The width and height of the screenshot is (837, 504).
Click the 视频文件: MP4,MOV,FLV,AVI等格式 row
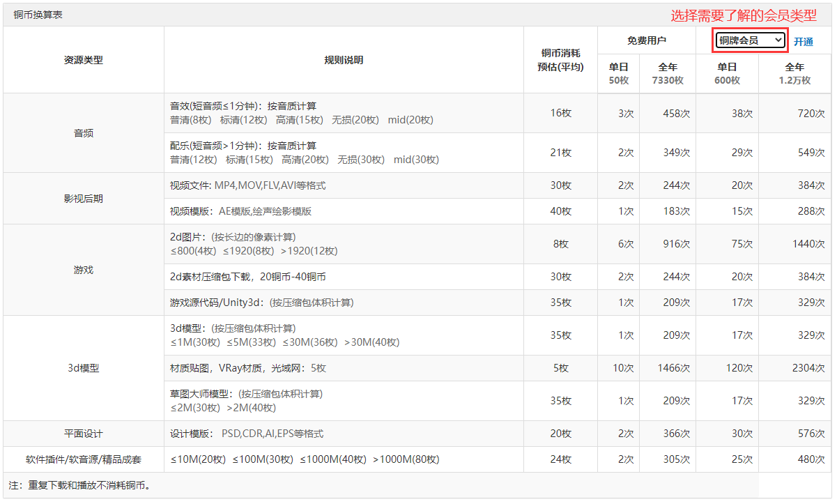pos(344,185)
